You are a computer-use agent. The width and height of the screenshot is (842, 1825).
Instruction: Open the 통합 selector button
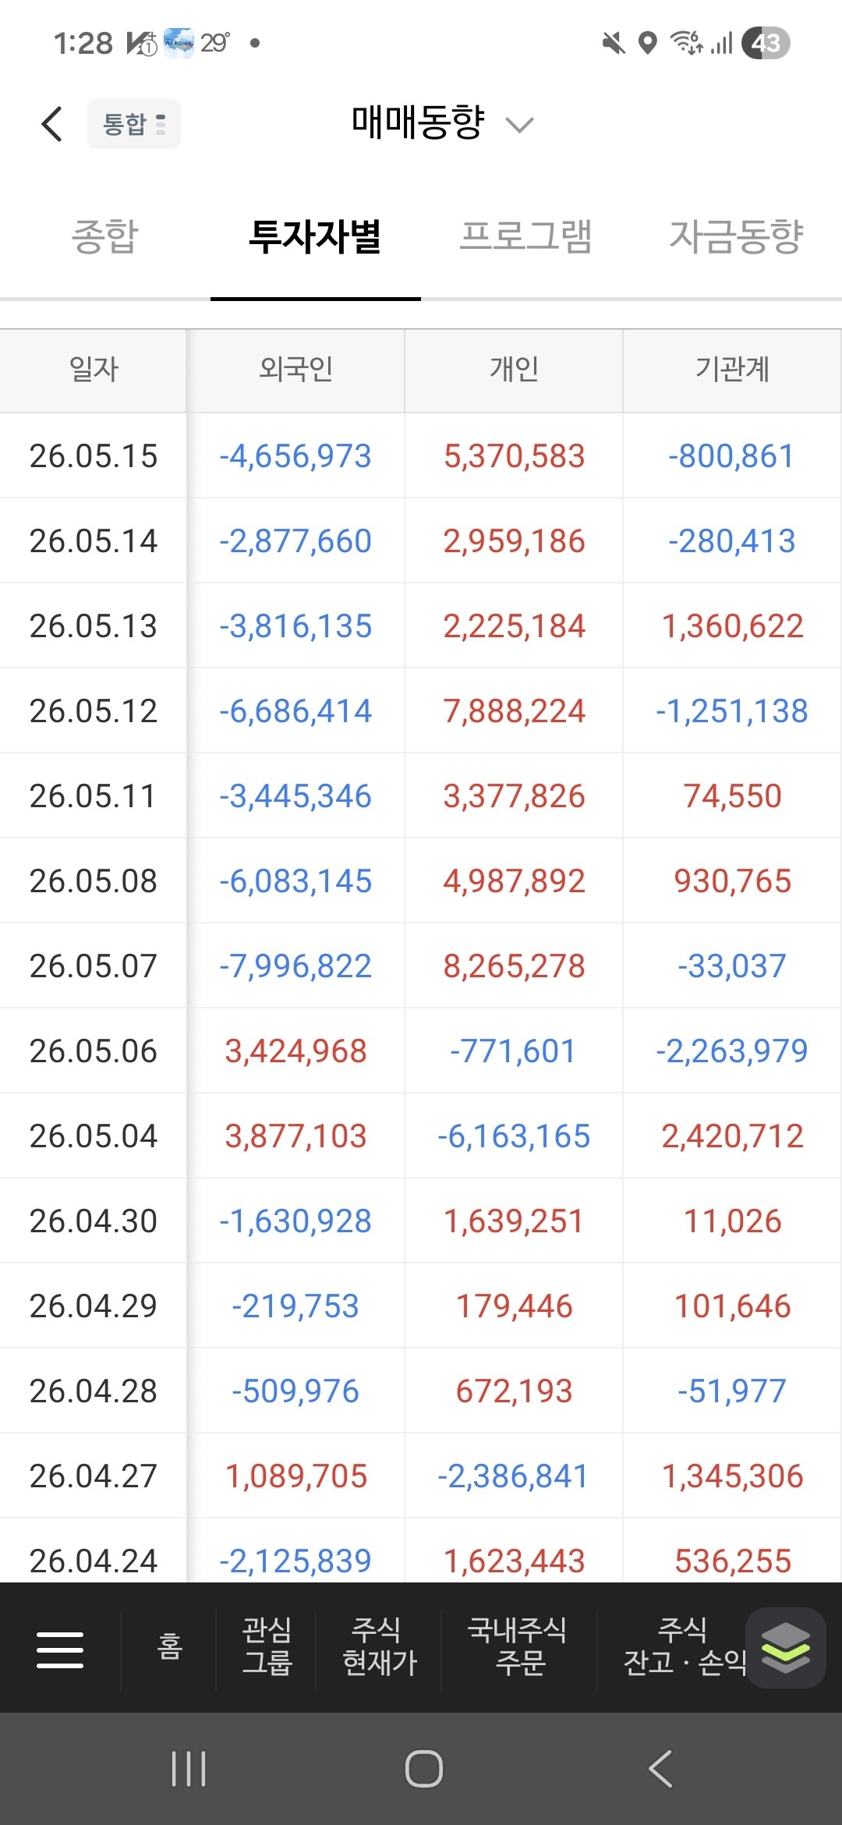[x=134, y=124]
